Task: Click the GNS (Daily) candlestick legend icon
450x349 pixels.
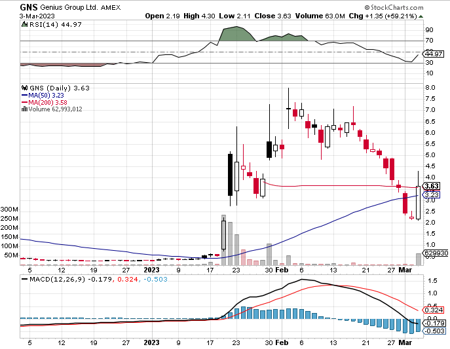Action: coord(25,88)
